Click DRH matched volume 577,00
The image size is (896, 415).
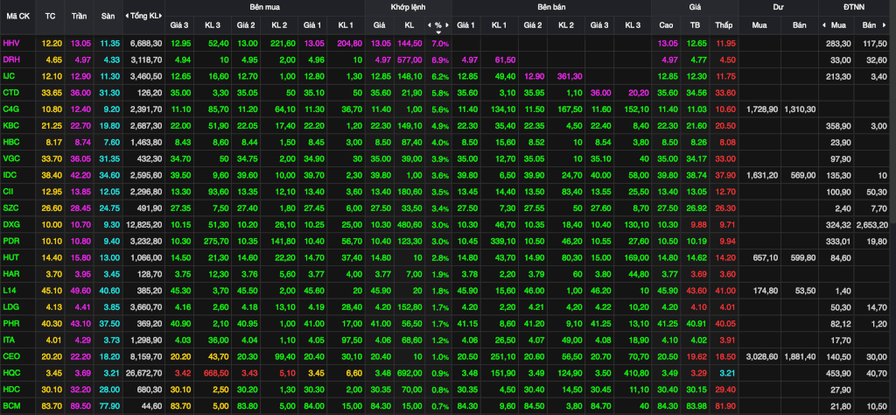point(409,60)
